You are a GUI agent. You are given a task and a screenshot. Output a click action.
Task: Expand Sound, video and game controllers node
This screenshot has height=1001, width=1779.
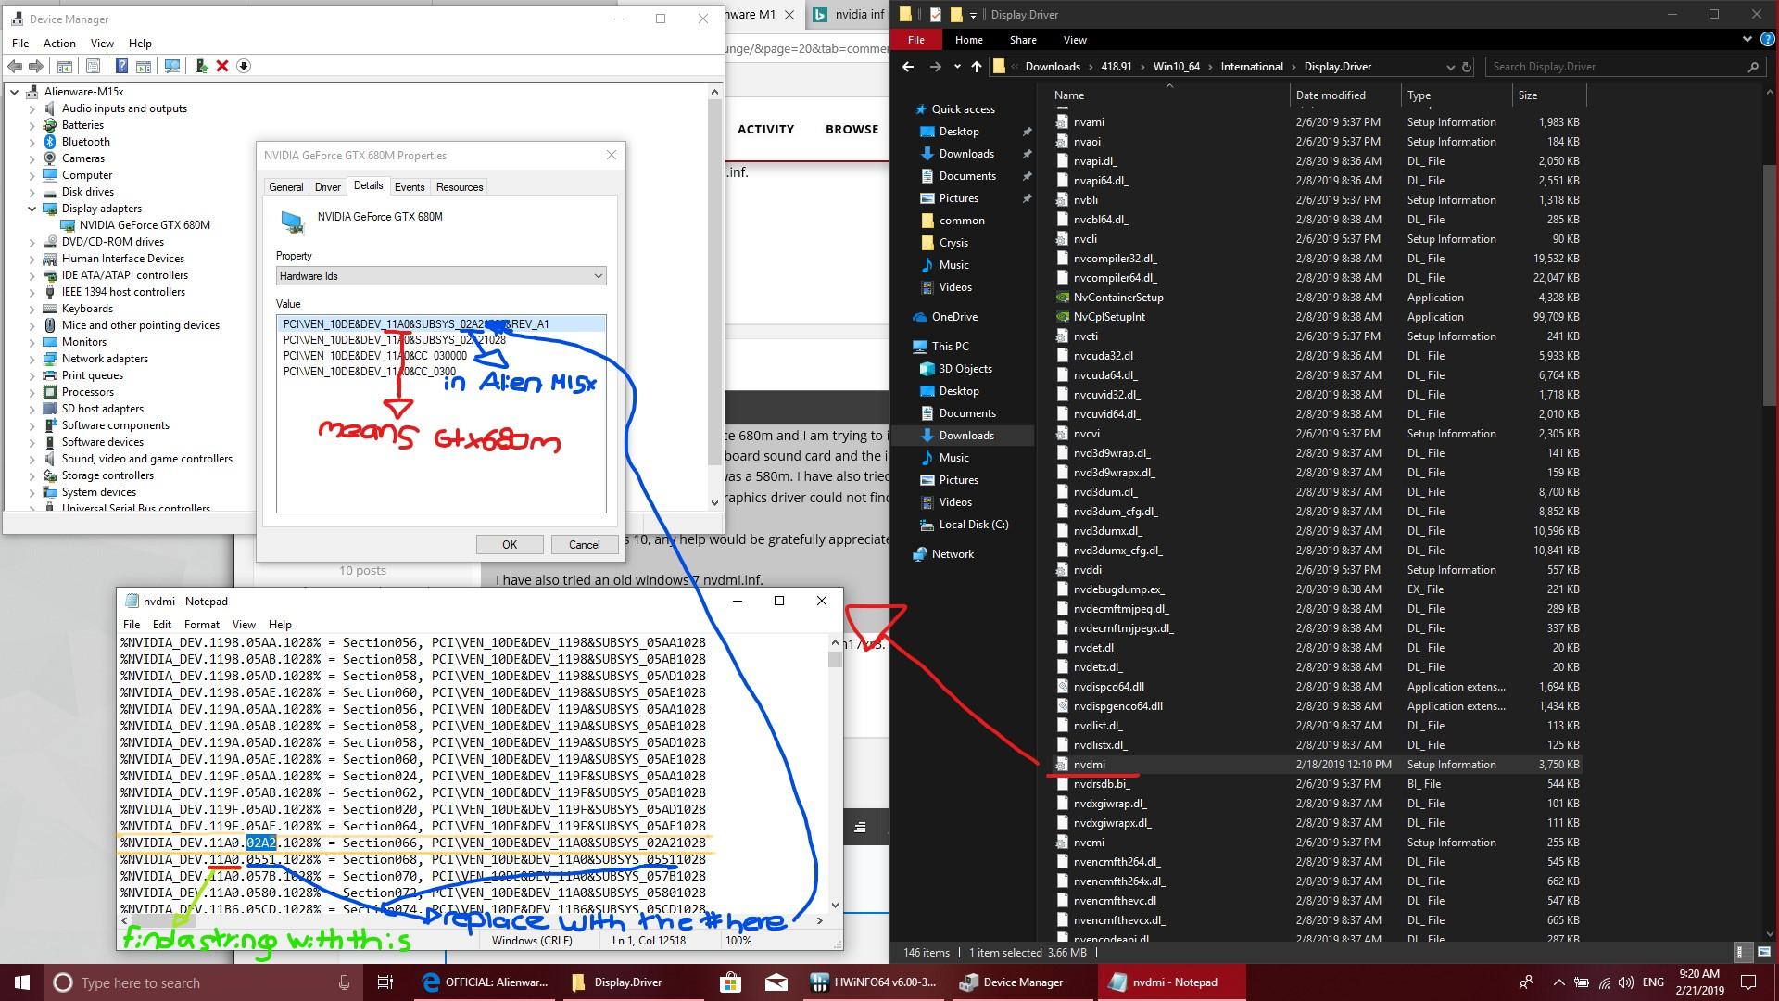point(32,459)
